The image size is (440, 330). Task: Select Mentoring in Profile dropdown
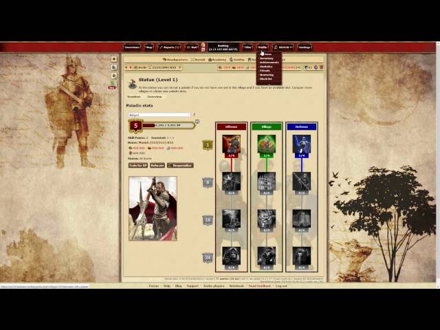[267, 75]
